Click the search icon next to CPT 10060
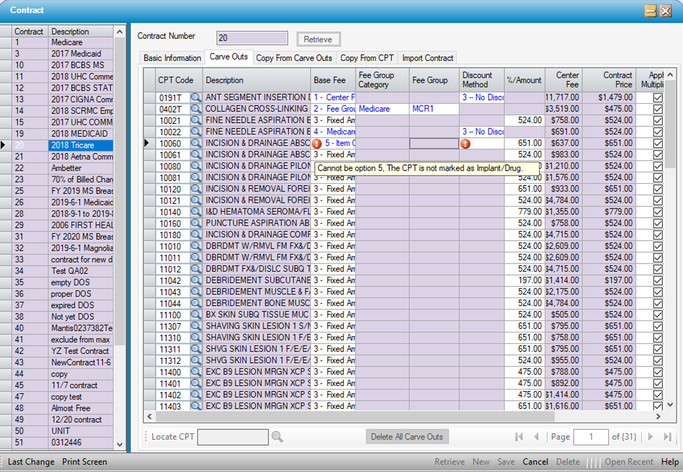683x472 pixels. pos(196,143)
